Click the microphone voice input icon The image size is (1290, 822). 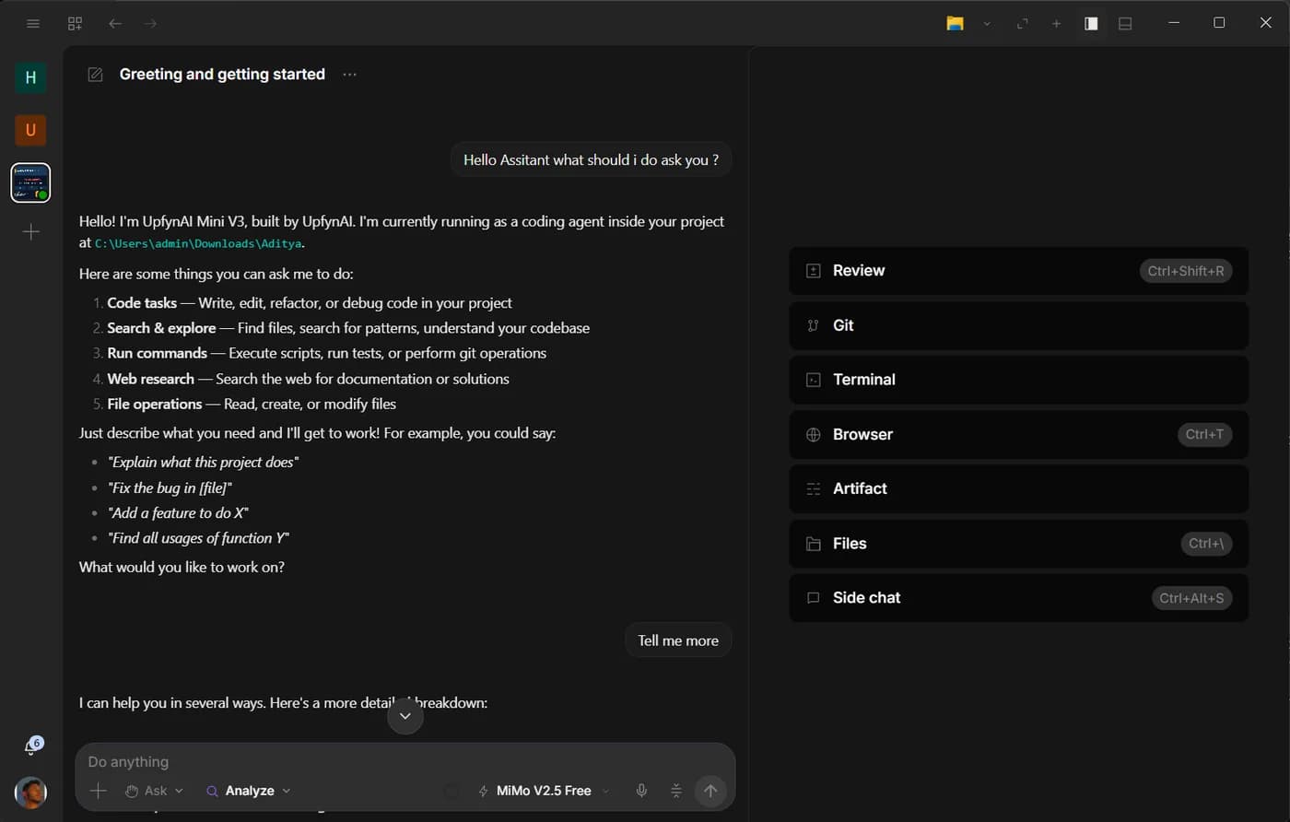[x=641, y=791]
